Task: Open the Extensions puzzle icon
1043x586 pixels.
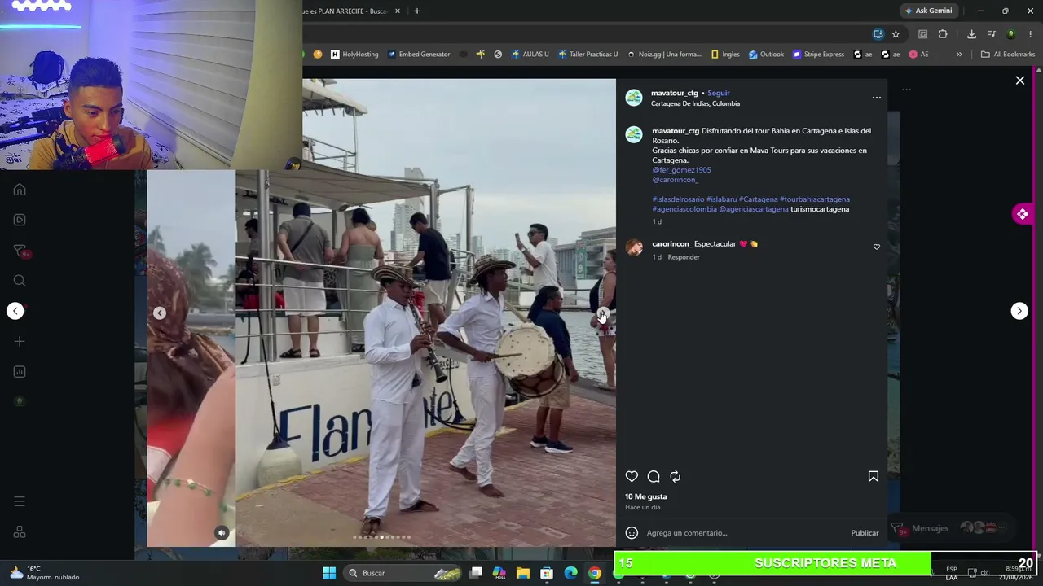Action: [x=943, y=34]
